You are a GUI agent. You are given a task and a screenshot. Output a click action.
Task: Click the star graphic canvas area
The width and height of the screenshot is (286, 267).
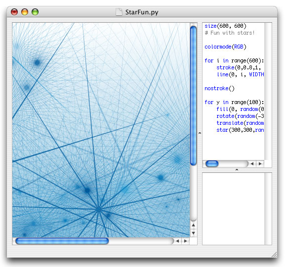point(101,130)
